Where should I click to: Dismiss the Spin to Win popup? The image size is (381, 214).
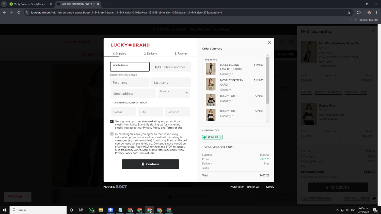tap(27, 197)
